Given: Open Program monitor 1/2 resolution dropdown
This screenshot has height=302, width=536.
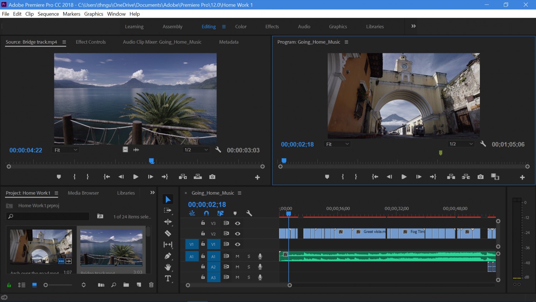Looking at the screenshot, I should [461, 144].
